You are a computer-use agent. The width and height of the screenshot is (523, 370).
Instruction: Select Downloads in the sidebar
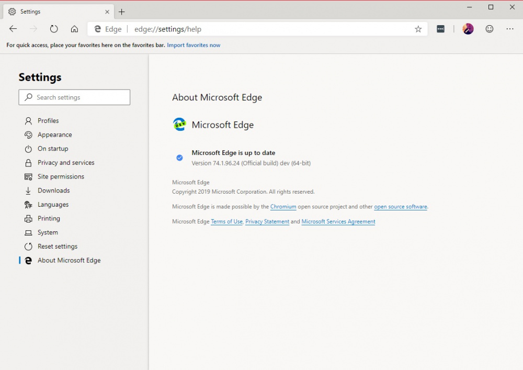click(53, 190)
